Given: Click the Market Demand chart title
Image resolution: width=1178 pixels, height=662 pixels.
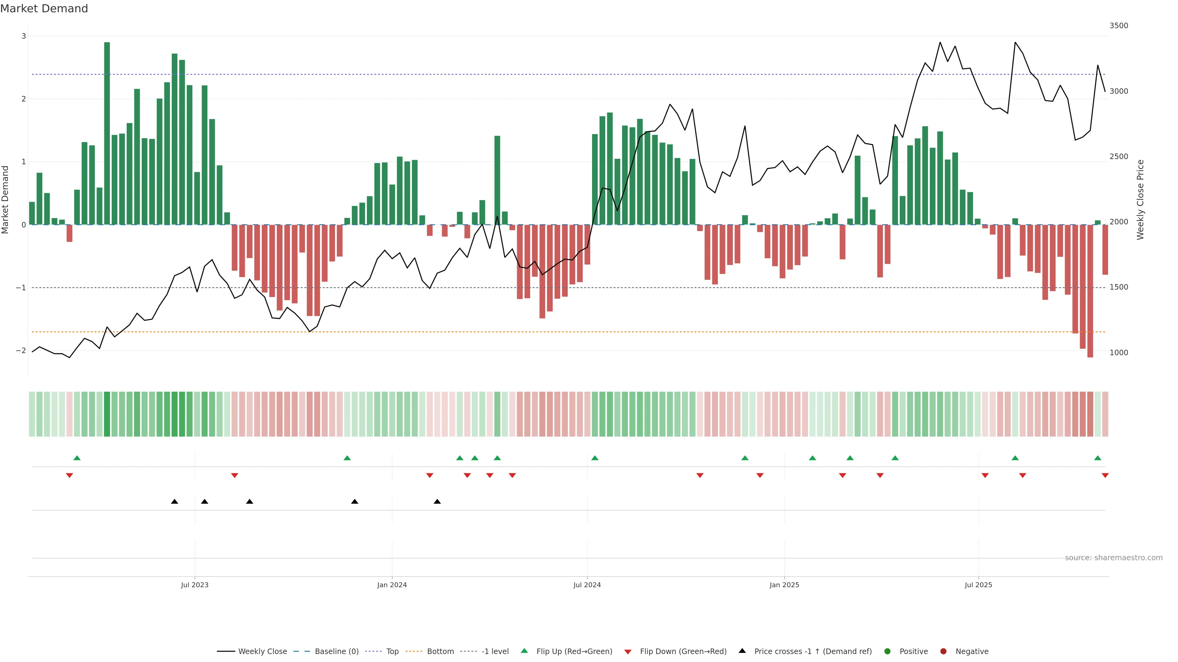Looking at the screenshot, I should point(44,9).
